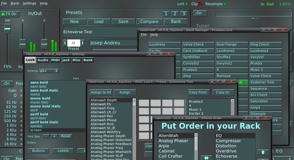
Task: Click the preset number field showing 27
Action: tap(73, 43)
